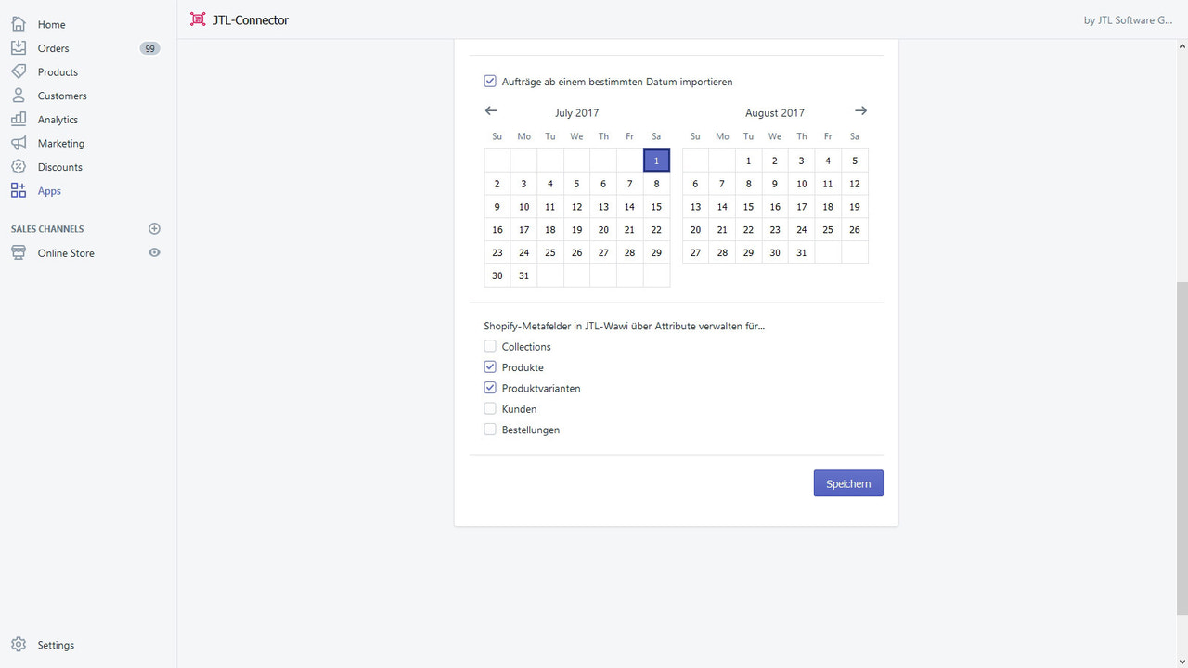Image resolution: width=1188 pixels, height=668 pixels.
Task: Navigate to next month with right arrow
Action: 860,110
